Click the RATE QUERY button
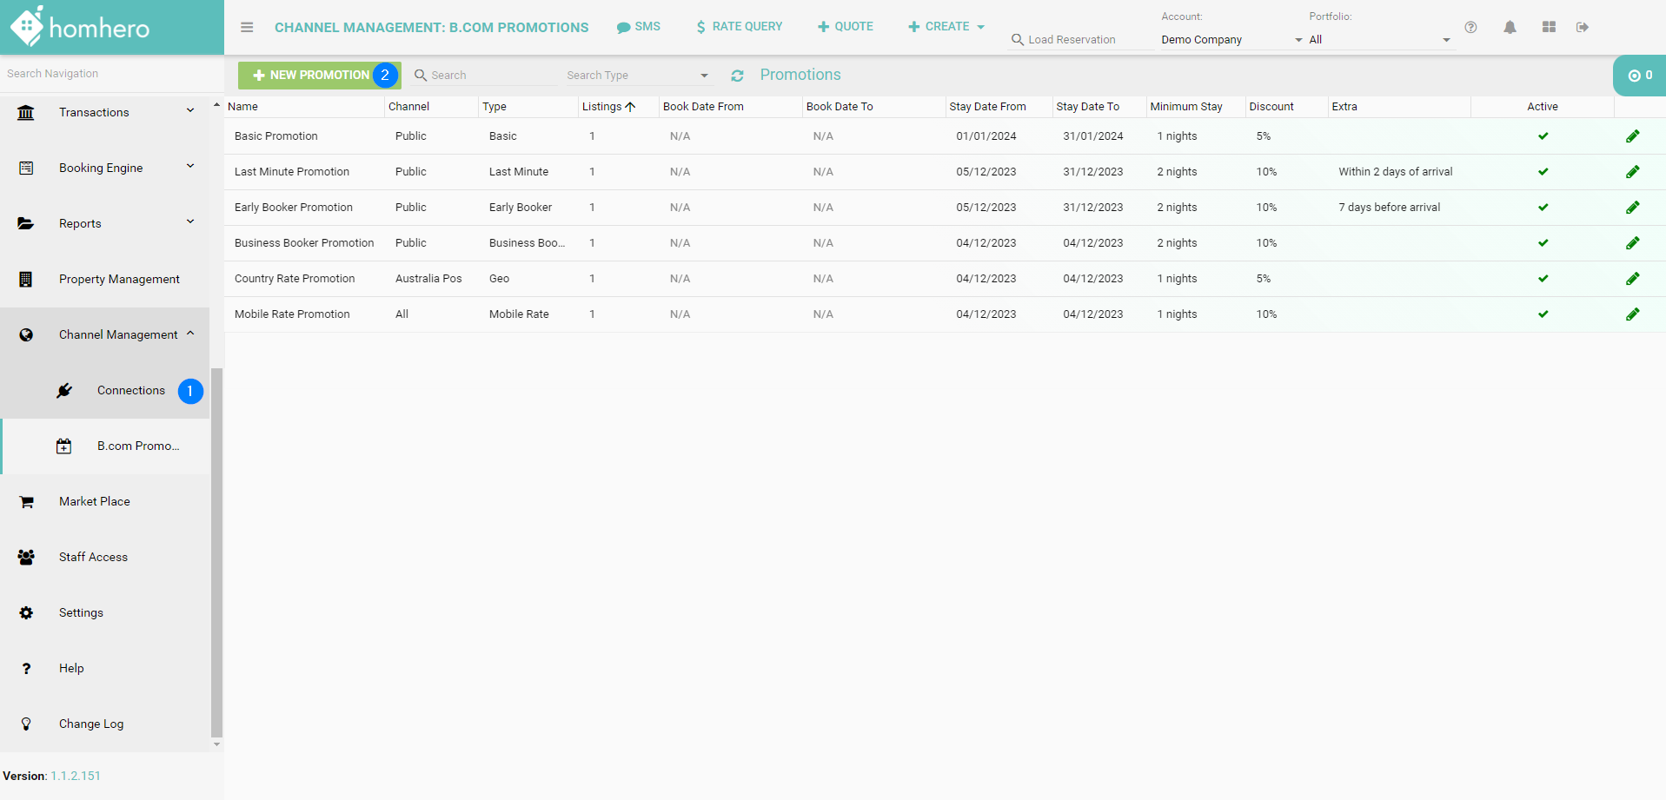Image resolution: width=1666 pixels, height=800 pixels. point(739,27)
